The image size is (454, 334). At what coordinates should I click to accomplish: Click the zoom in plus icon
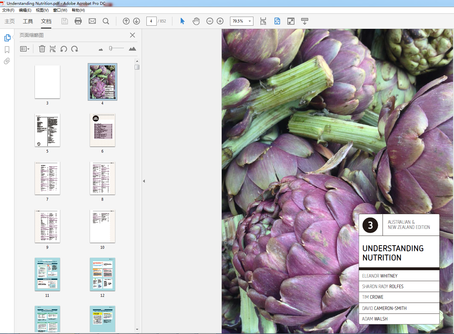tap(220, 21)
